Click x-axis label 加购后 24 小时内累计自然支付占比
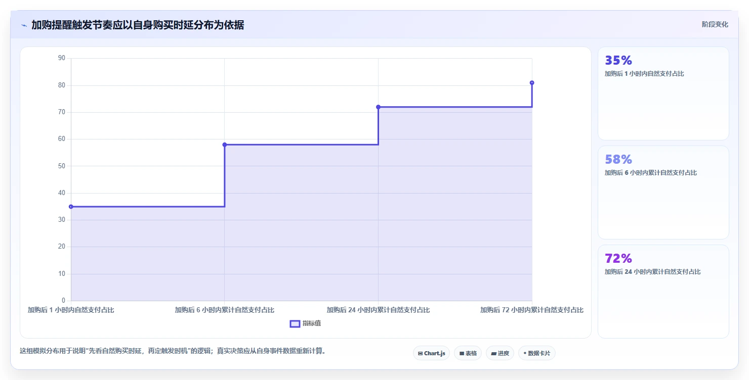This screenshot has height=380, width=749. click(378, 310)
